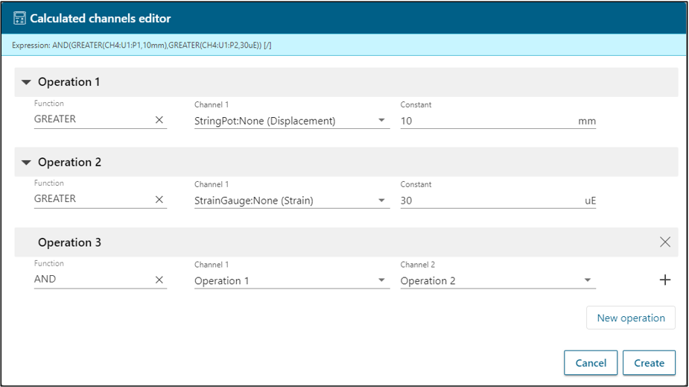Clear the AND function in Operation 3

[159, 280]
